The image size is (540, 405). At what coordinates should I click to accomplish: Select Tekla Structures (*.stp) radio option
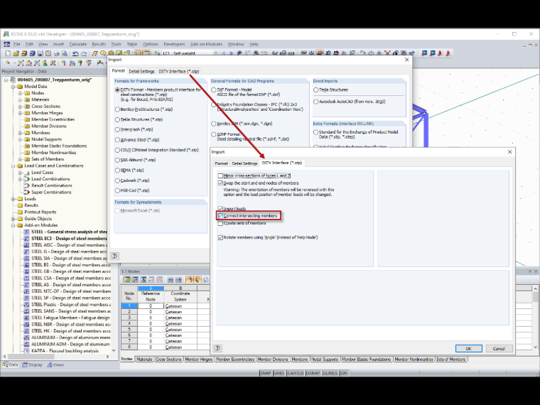pyautogui.click(x=117, y=119)
